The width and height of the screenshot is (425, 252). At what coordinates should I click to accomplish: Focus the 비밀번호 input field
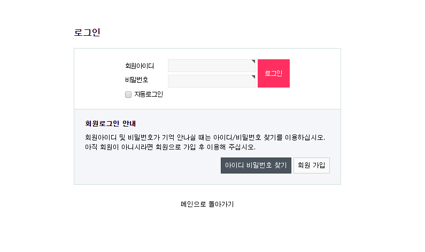pos(212,81)
